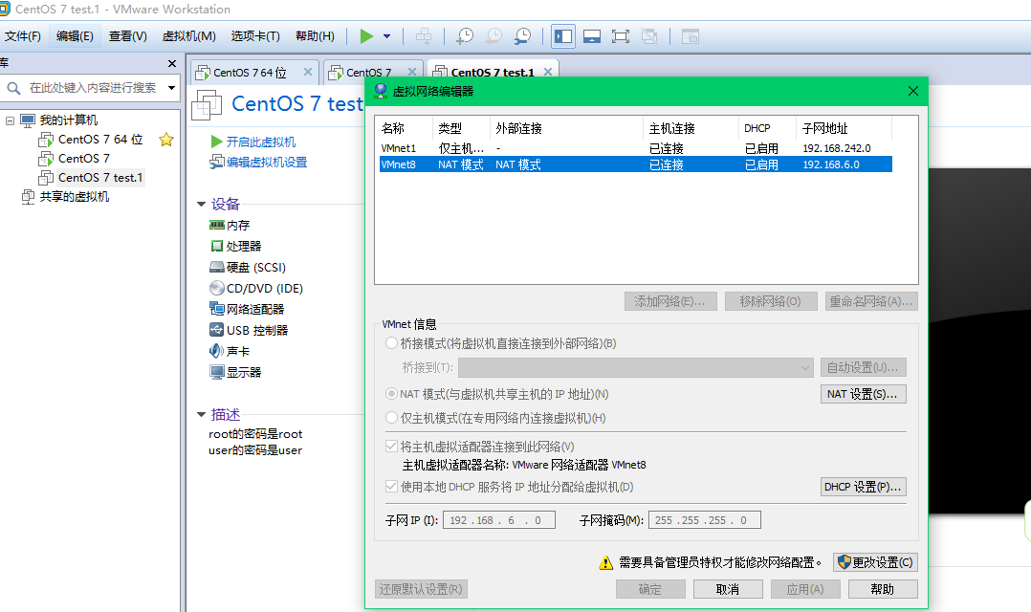Click the 子网 IP input field

(x=499, y=520)
